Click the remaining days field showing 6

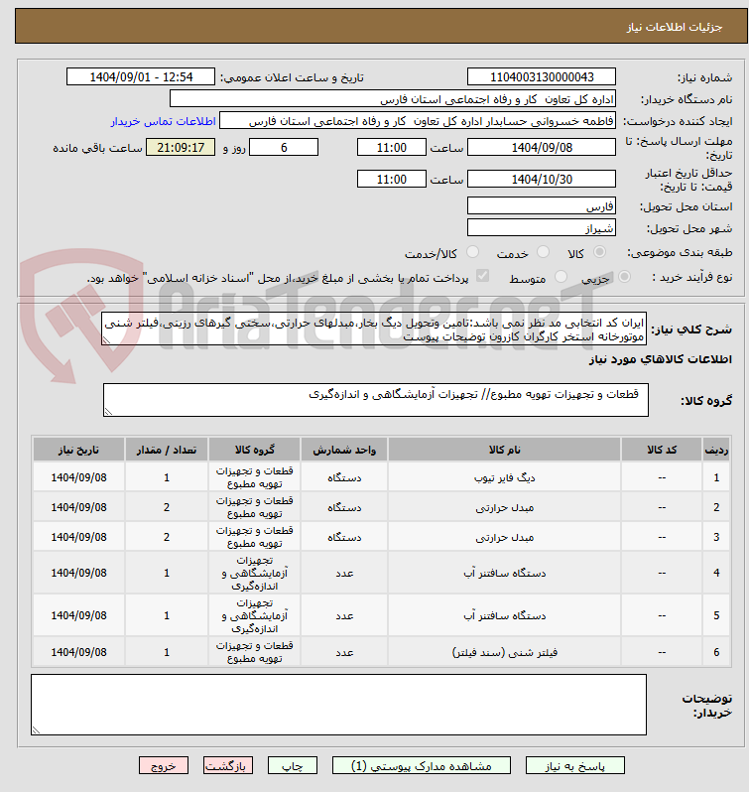pos(284,147)
